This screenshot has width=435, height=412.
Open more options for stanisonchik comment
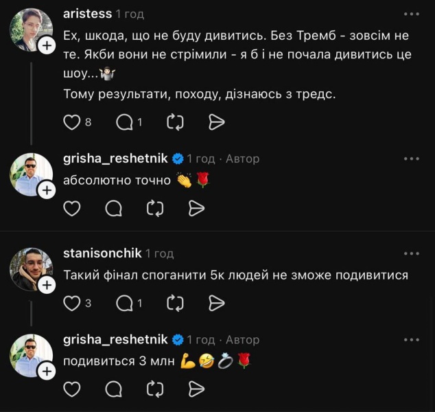coord(411,253)
